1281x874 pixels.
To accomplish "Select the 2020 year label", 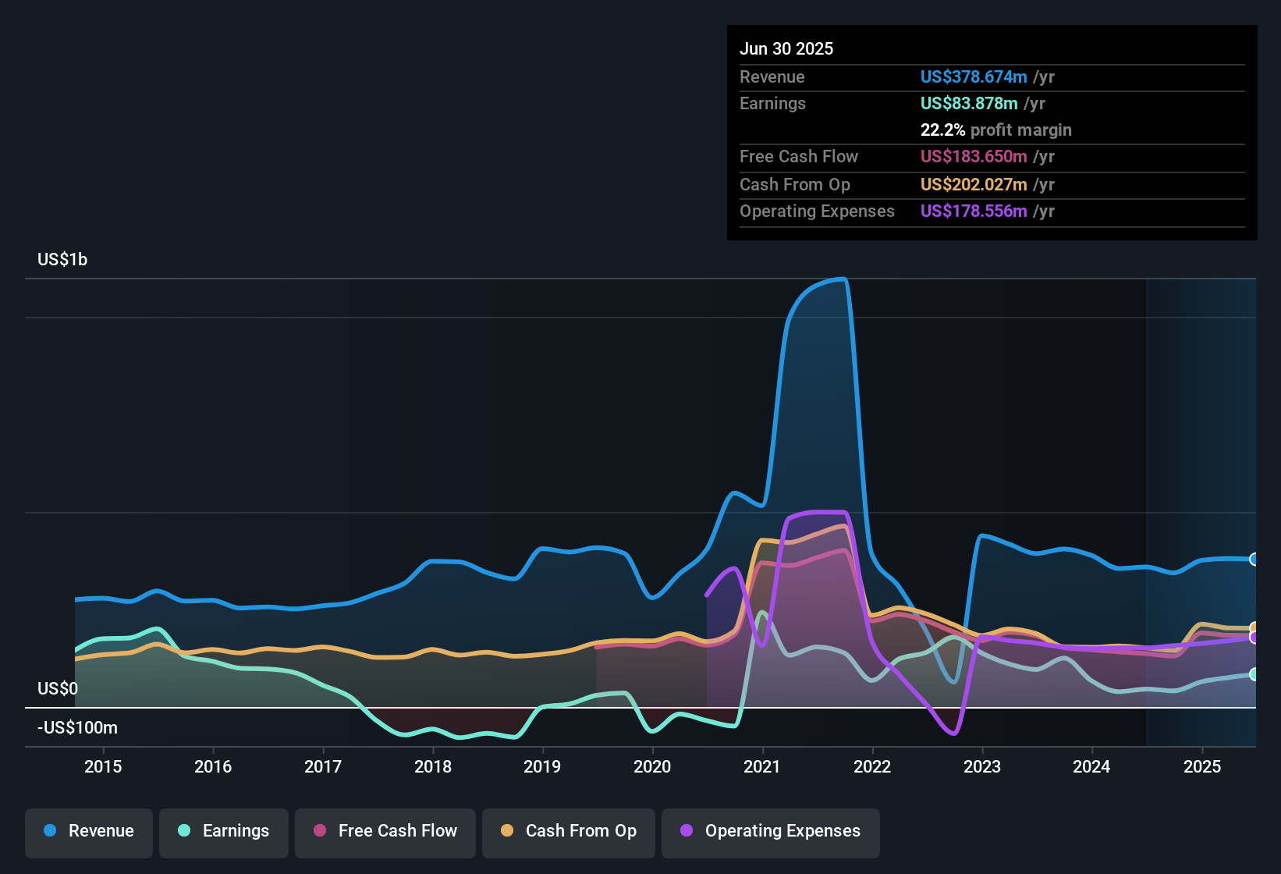I will click(x=654, y=767).
